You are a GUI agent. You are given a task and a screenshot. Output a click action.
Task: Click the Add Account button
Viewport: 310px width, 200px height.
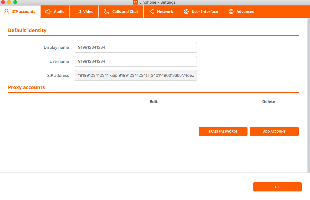click(274, 131)
